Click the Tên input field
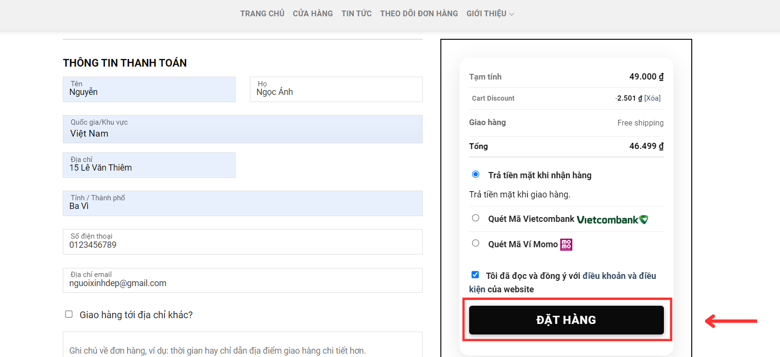This screenshot has width=780, height=357. tap(149, 89)
